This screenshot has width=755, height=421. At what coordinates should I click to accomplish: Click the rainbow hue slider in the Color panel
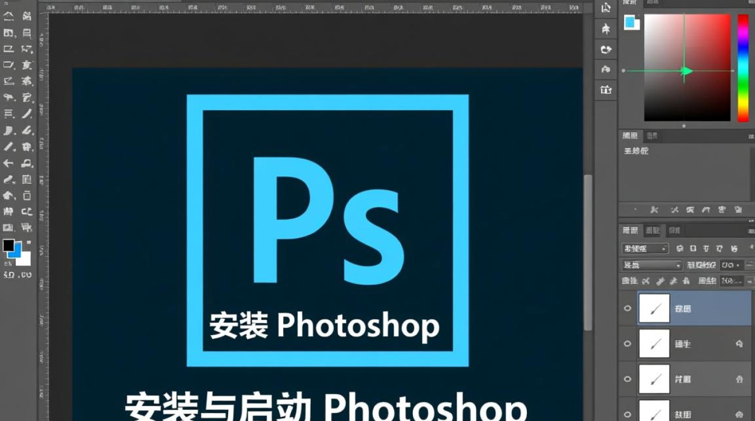pyautogui.click(x=743, y=67)
